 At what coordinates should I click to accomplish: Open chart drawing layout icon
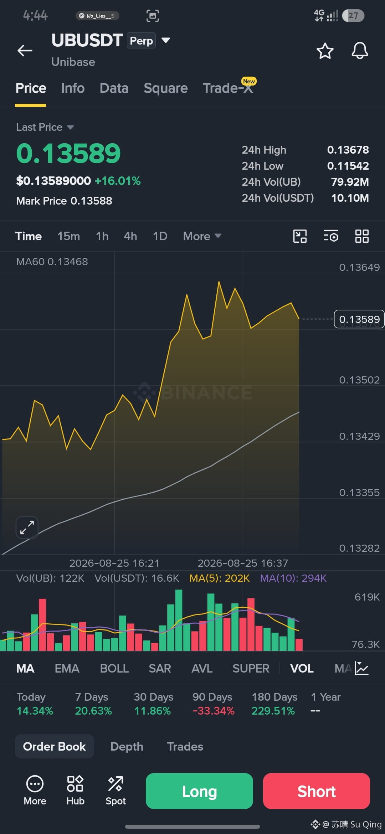(x=300, y=236)
